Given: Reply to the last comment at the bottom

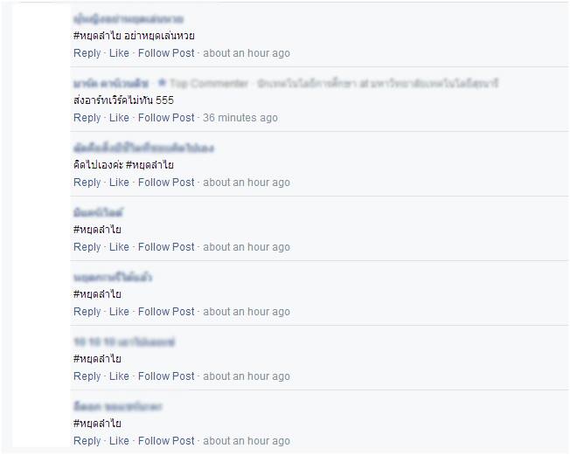Looking at the screenshot, I should (x=87, y=441).
